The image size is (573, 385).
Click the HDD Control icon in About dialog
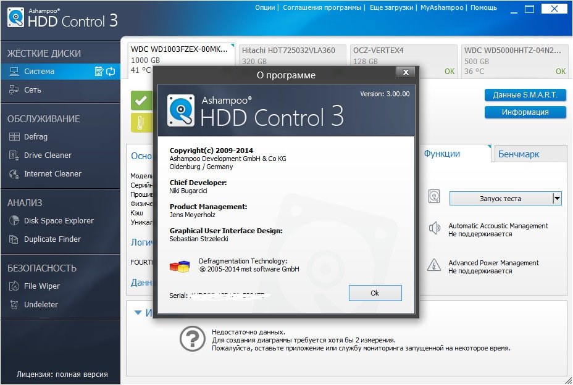[181, 110]
